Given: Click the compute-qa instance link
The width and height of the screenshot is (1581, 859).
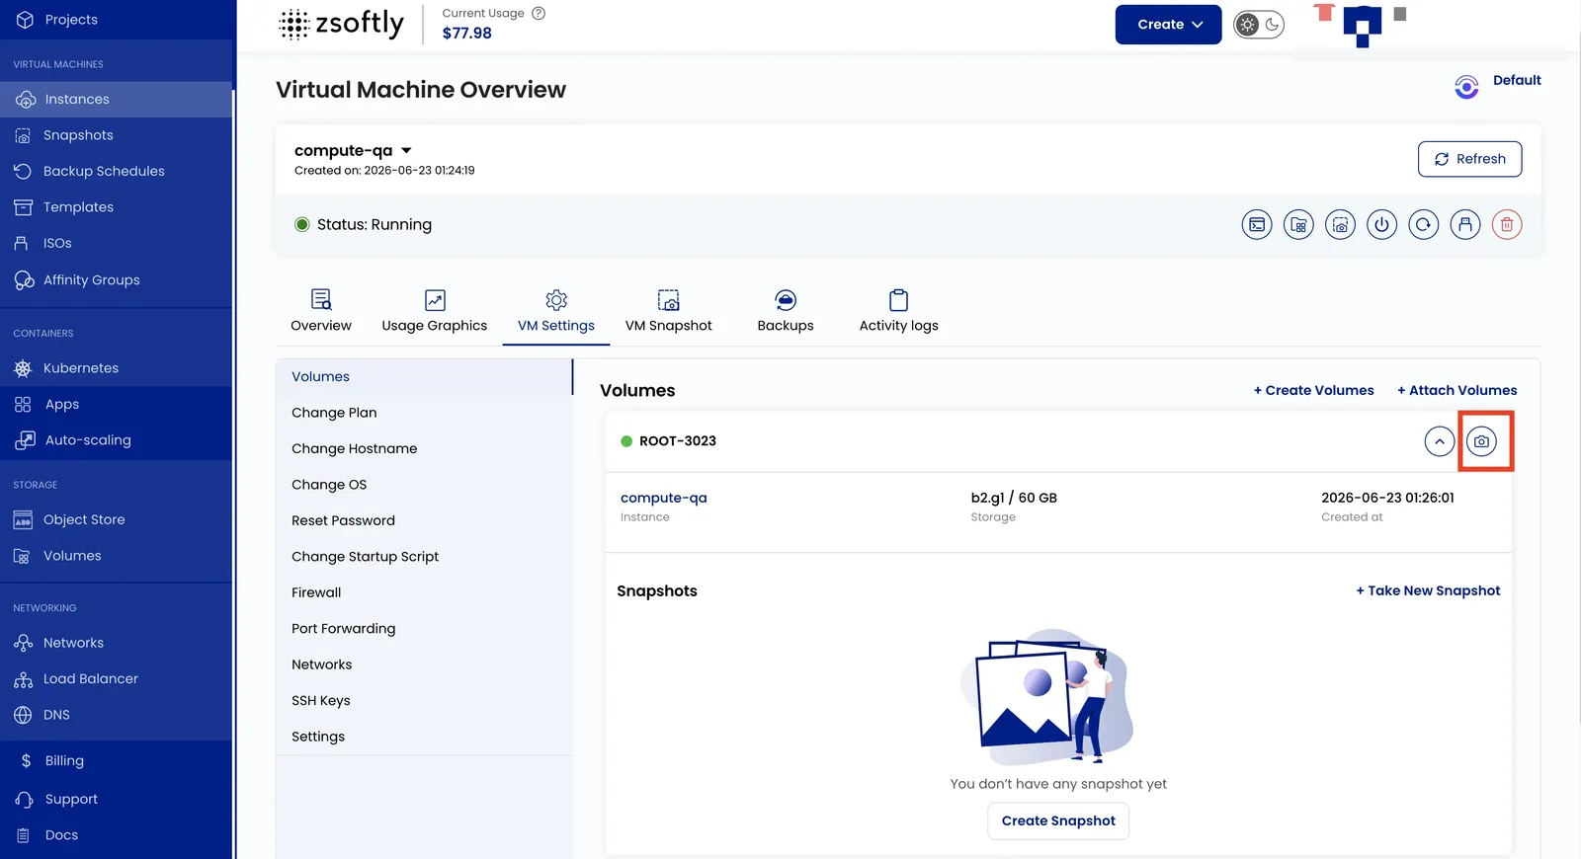Looking at the screenshot, I should pyautogui.click(x=663, y=498).
